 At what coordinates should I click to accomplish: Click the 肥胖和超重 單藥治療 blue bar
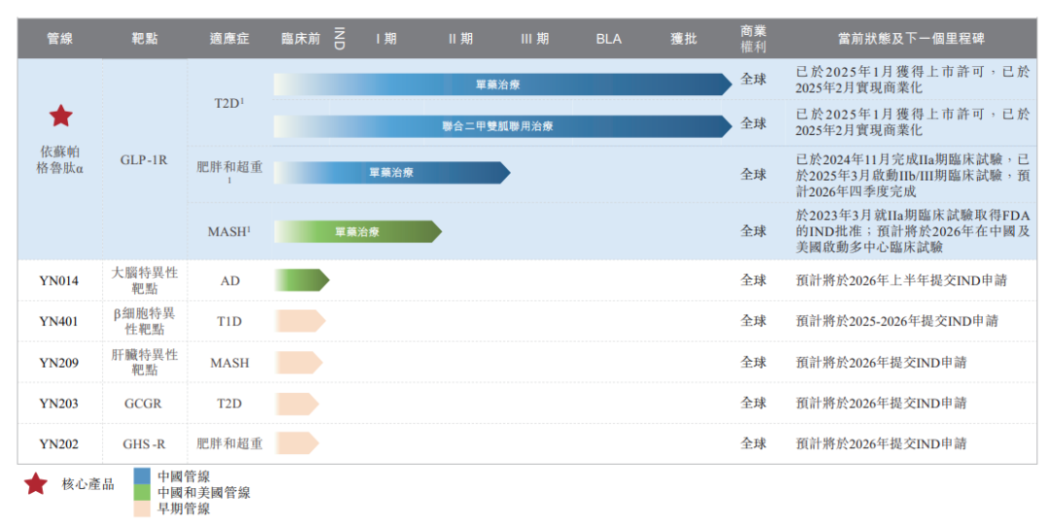(x=392, y=173)
